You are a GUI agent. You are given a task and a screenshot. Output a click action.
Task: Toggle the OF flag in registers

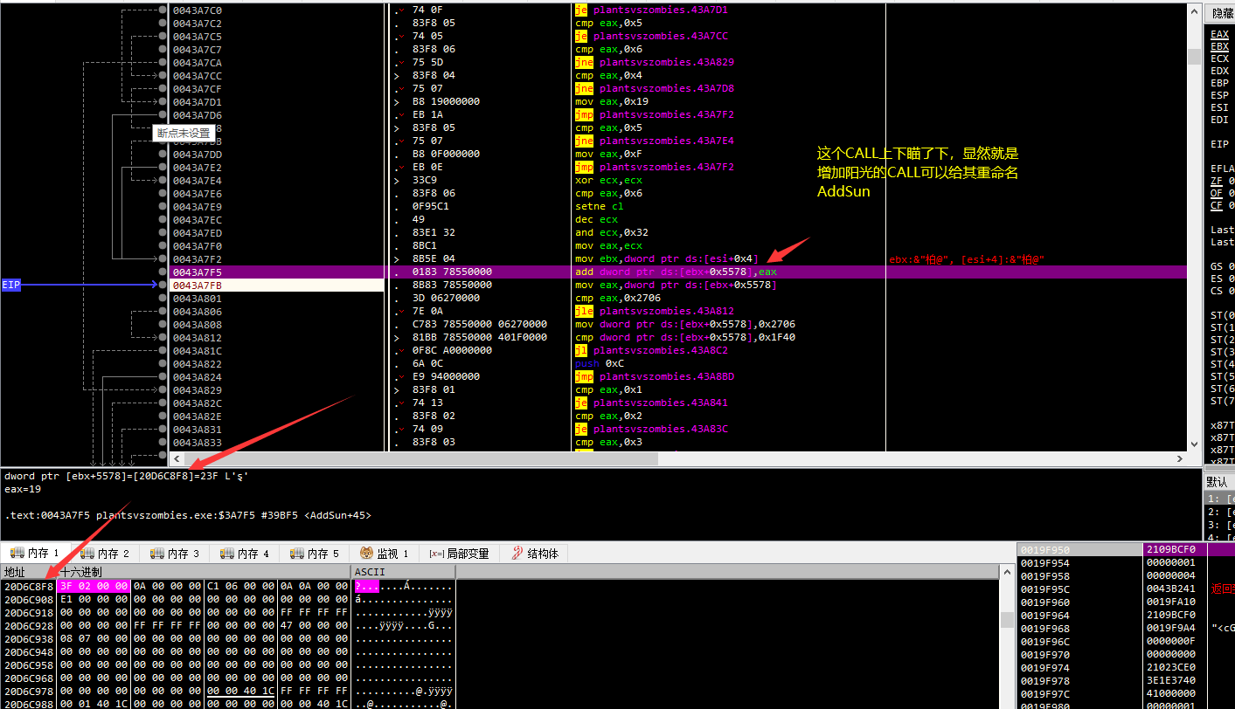(x=1216, y=193)
